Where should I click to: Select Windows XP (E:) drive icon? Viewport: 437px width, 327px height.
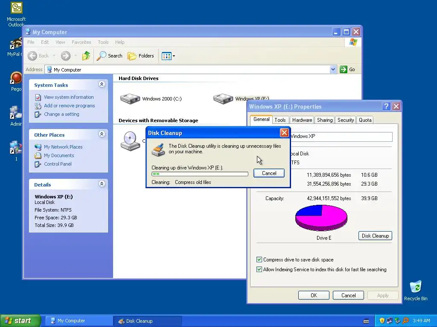coord(223,98)
